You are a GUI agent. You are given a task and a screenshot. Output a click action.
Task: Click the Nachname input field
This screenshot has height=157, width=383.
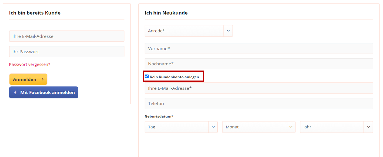click(x=259, y=64)
